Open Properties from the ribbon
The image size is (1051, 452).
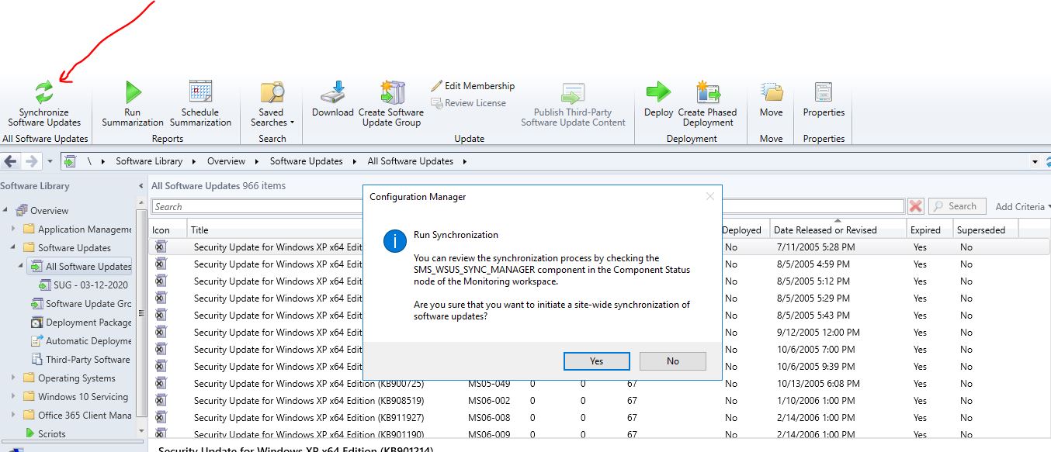[x=823, y=102]
